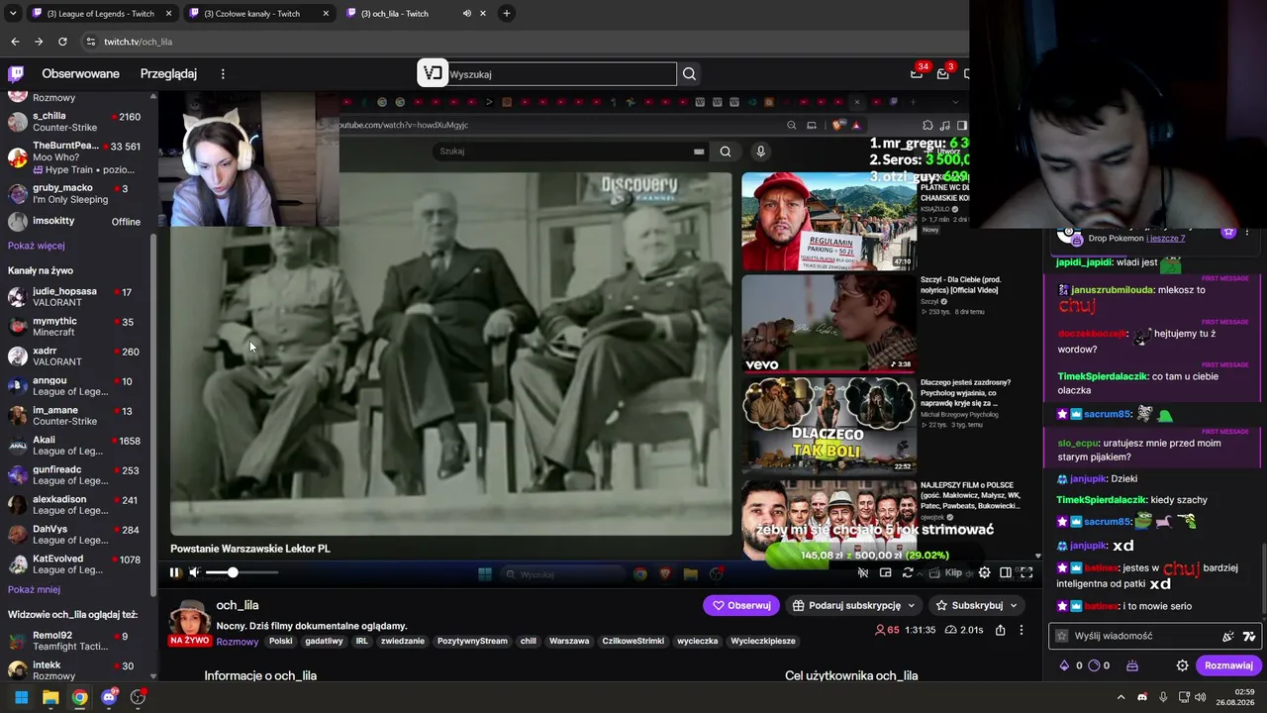1267x713 pixels.
Task: Open the Rozmowy category link
Action: (238, 642)
